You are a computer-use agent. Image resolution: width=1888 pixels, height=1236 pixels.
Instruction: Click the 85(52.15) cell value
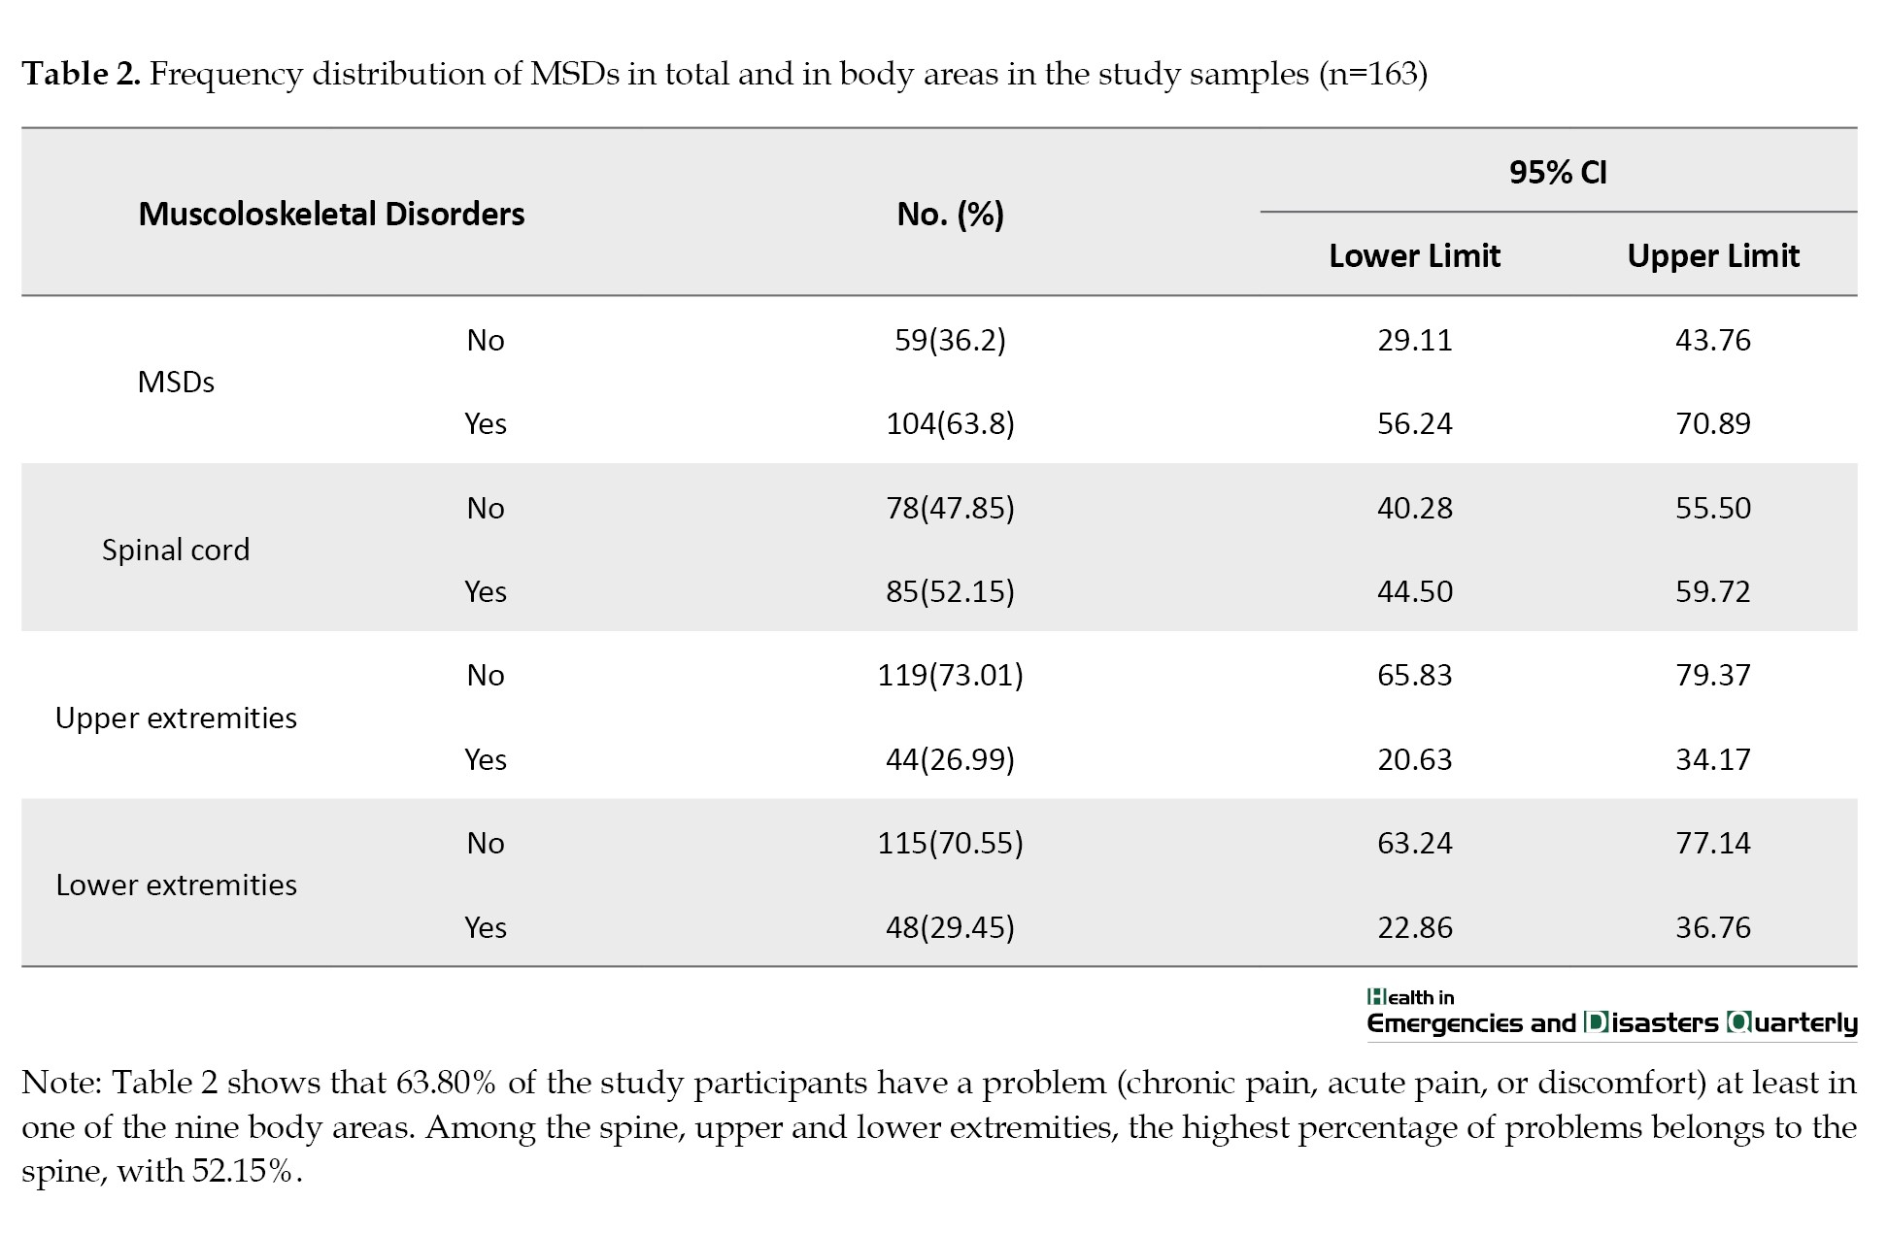coord(950,591)
